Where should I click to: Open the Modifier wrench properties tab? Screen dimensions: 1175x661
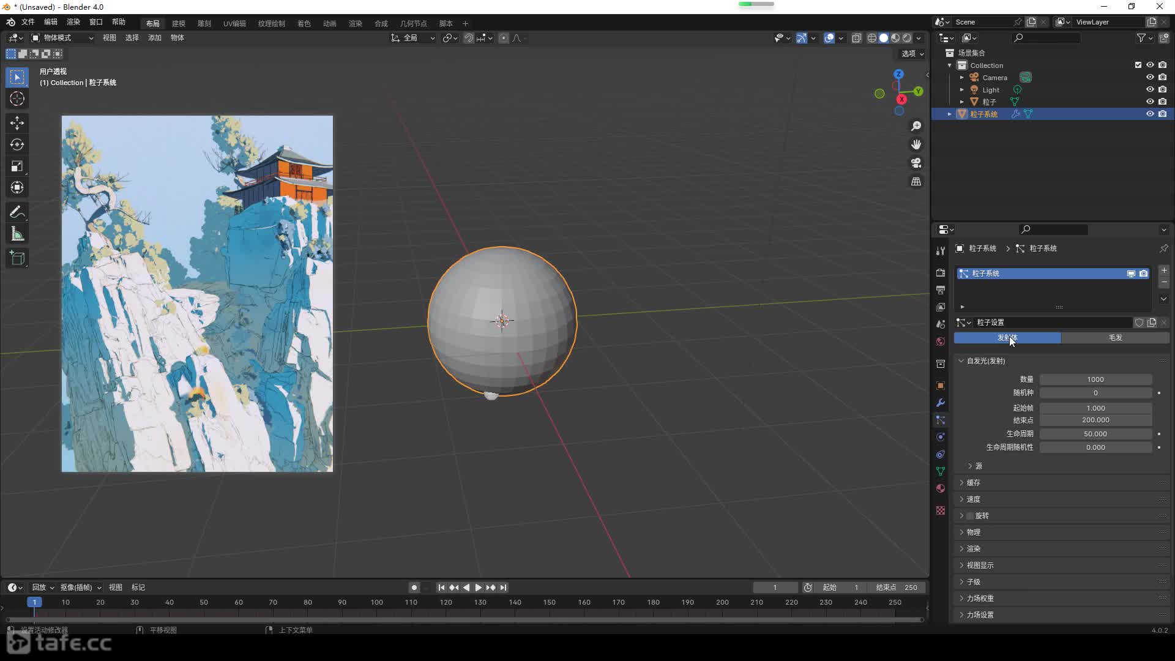[941, 403]
